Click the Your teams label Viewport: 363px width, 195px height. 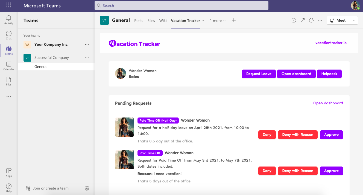(32, 36)
